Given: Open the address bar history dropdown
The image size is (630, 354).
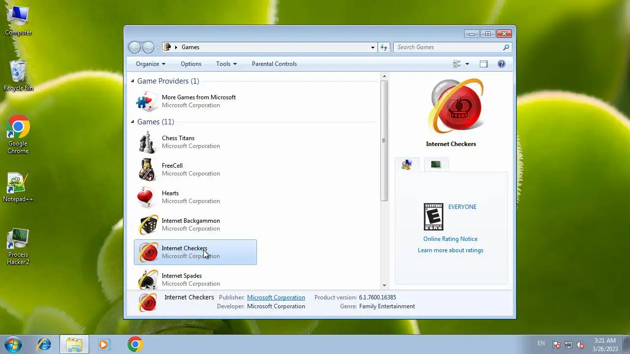Looking at the screenshot, I should point(373,47).
